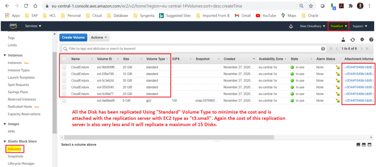Click the AWS logo
This screenshot has width=376, height=167.
pyautogui.click(x=13, y=26)
